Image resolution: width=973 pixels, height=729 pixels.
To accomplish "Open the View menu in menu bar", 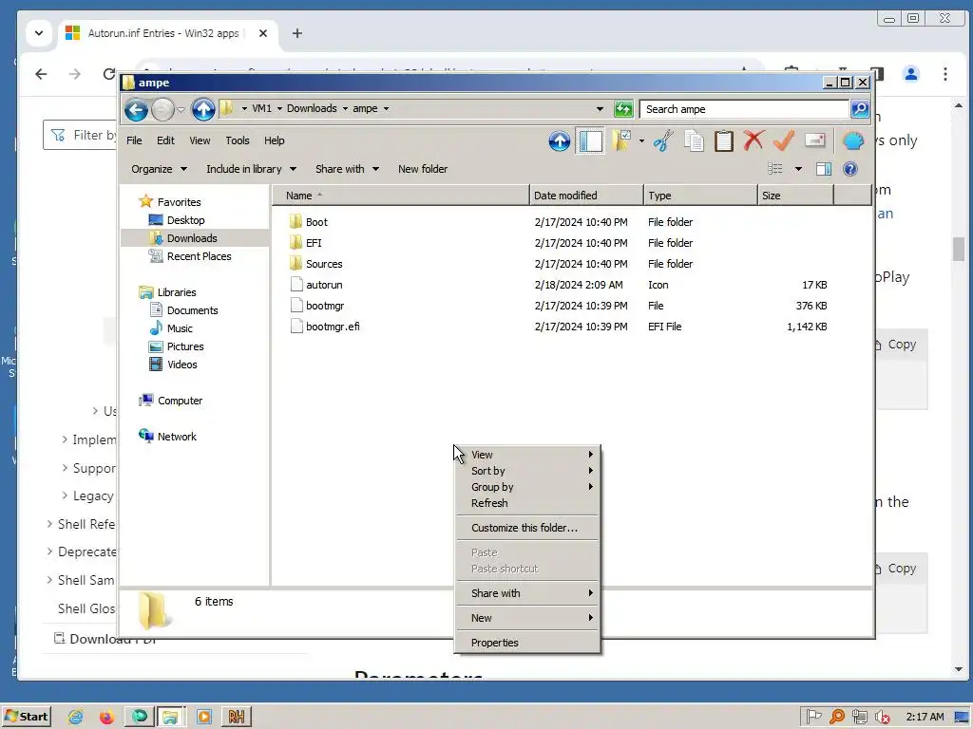I will tap(200, 140).
